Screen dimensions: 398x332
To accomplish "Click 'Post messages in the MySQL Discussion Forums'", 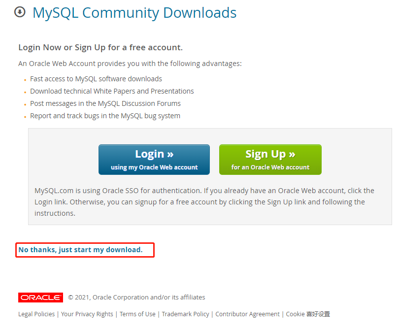I will pyautogui.click(x=105, y=103).
